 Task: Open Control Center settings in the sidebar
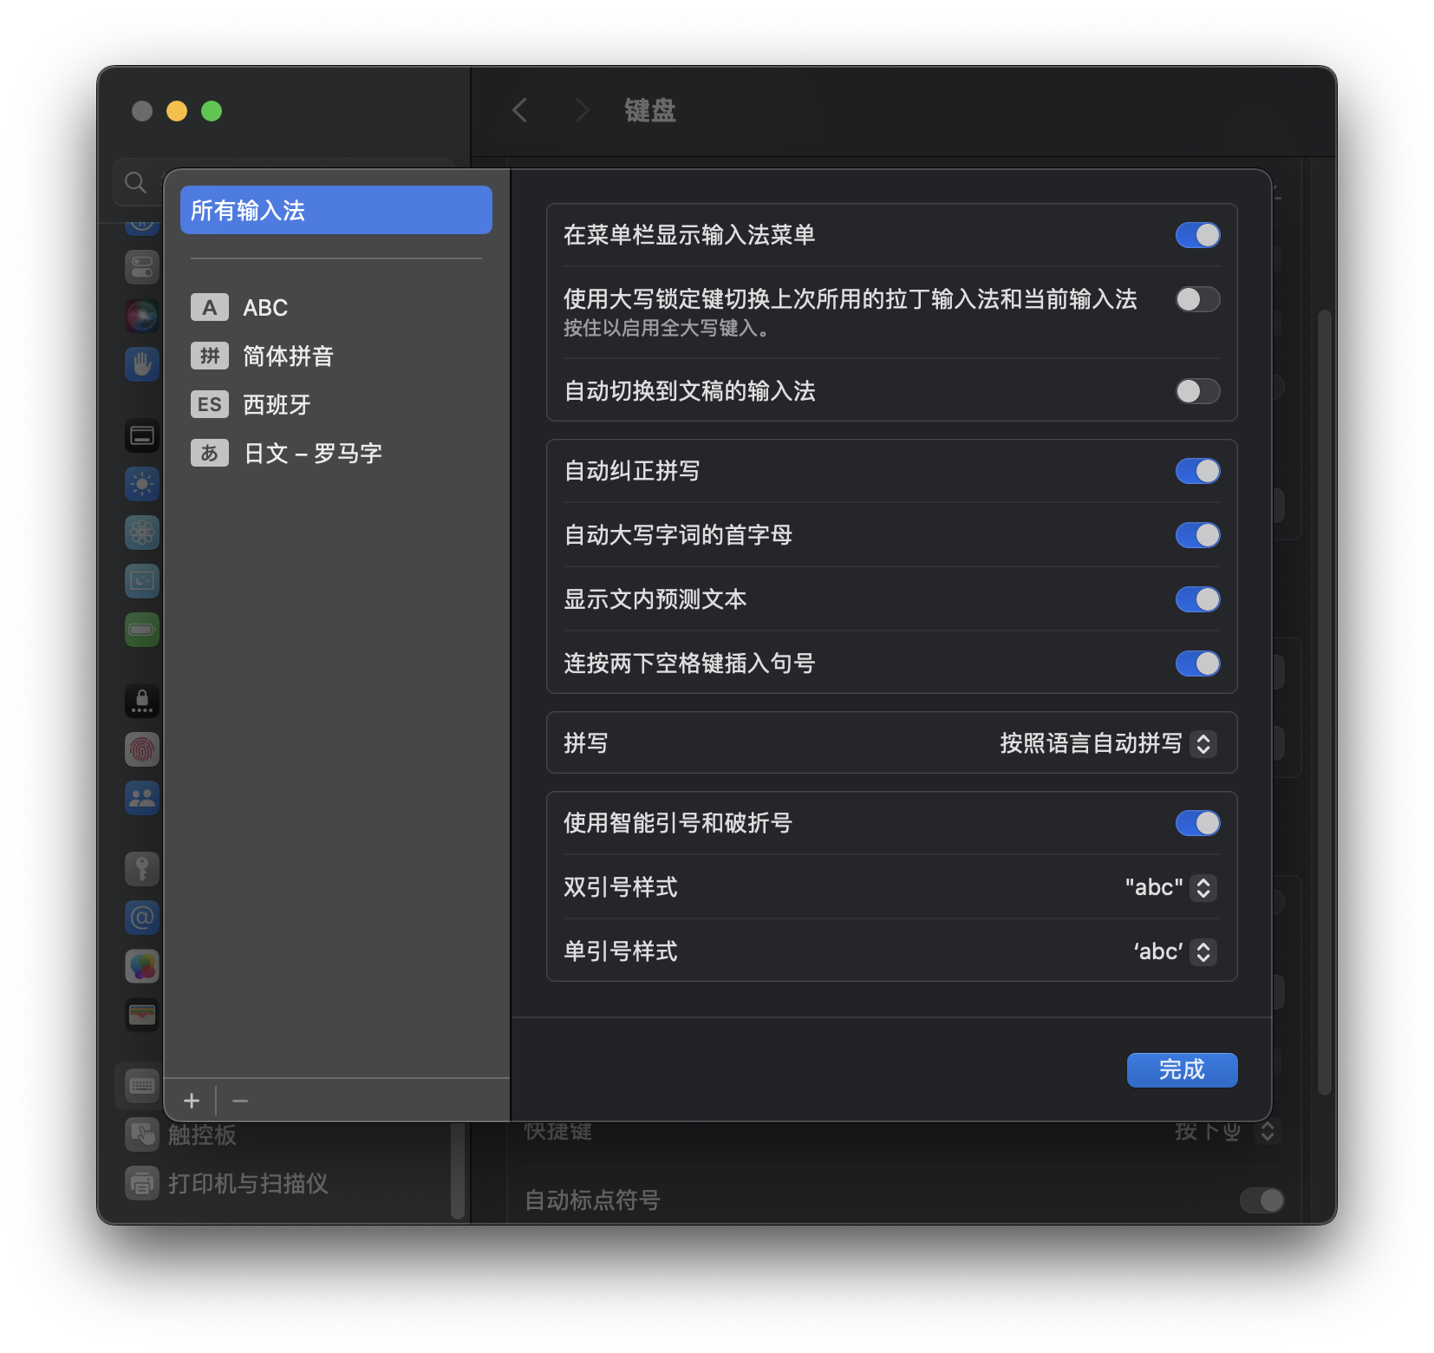(142, 266)
